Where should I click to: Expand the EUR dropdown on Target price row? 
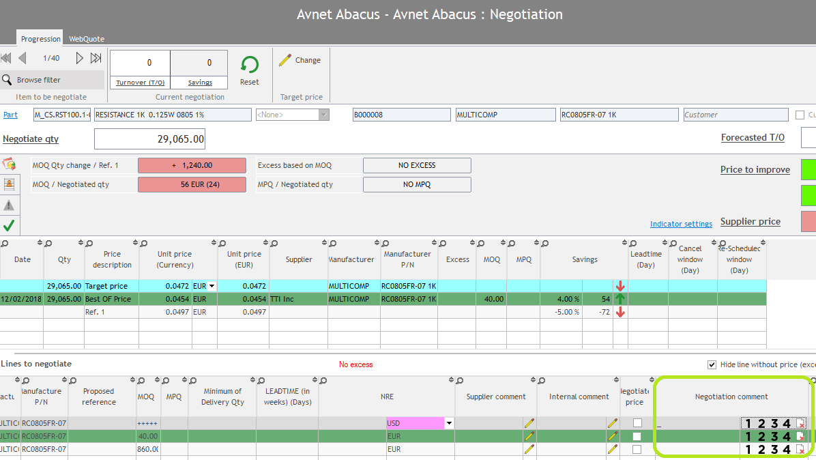[x=212, y=286]
